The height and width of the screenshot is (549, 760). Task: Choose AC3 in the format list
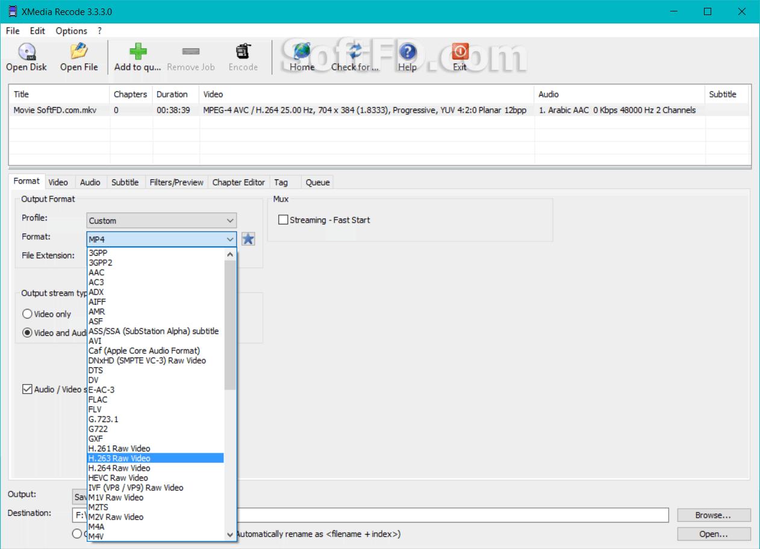click(x=155, y=282)
